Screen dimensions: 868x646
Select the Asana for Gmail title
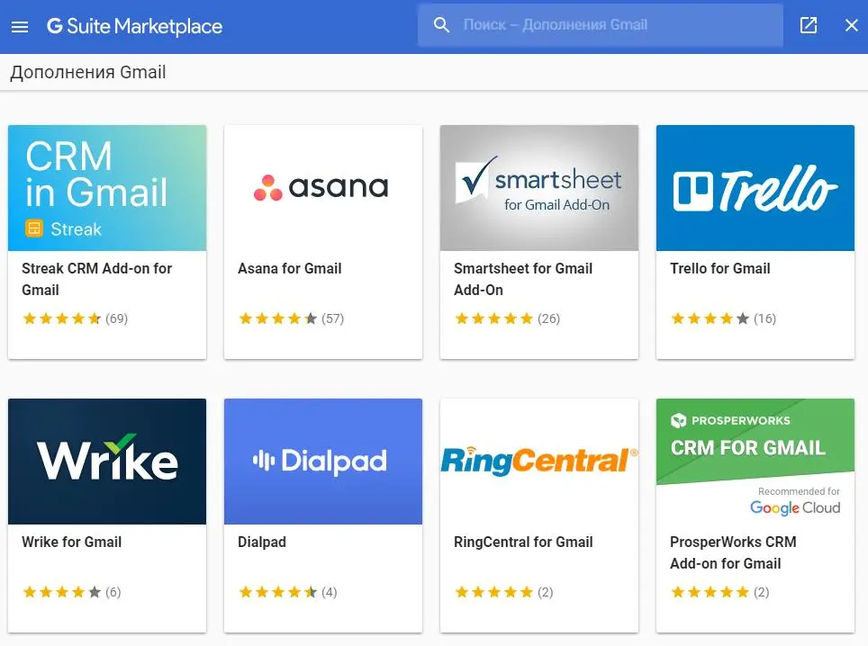click(290, 269)
